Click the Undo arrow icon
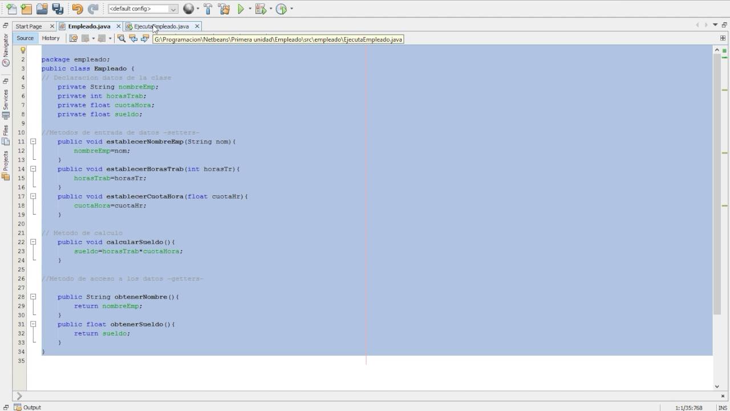The width and height of the screenshot is (730, 411). click(78, 9)
